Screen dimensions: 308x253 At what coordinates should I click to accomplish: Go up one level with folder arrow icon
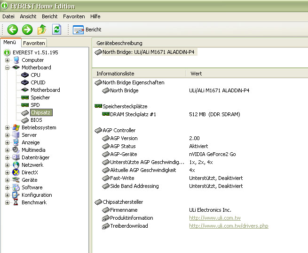click(x=42, y=30)
